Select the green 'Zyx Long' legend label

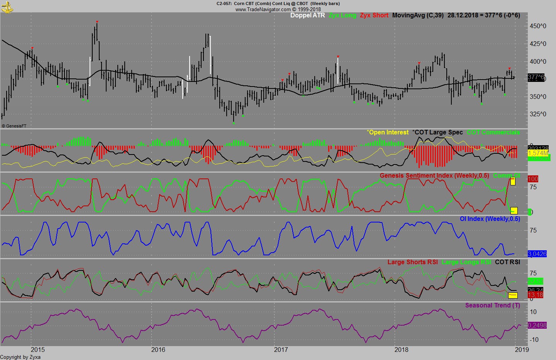[x=342, y=15]
